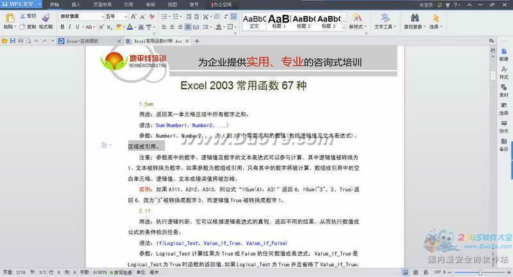513x277 pixels.
Task: Toggle subscript X₂ formatting
Action: 109,27
